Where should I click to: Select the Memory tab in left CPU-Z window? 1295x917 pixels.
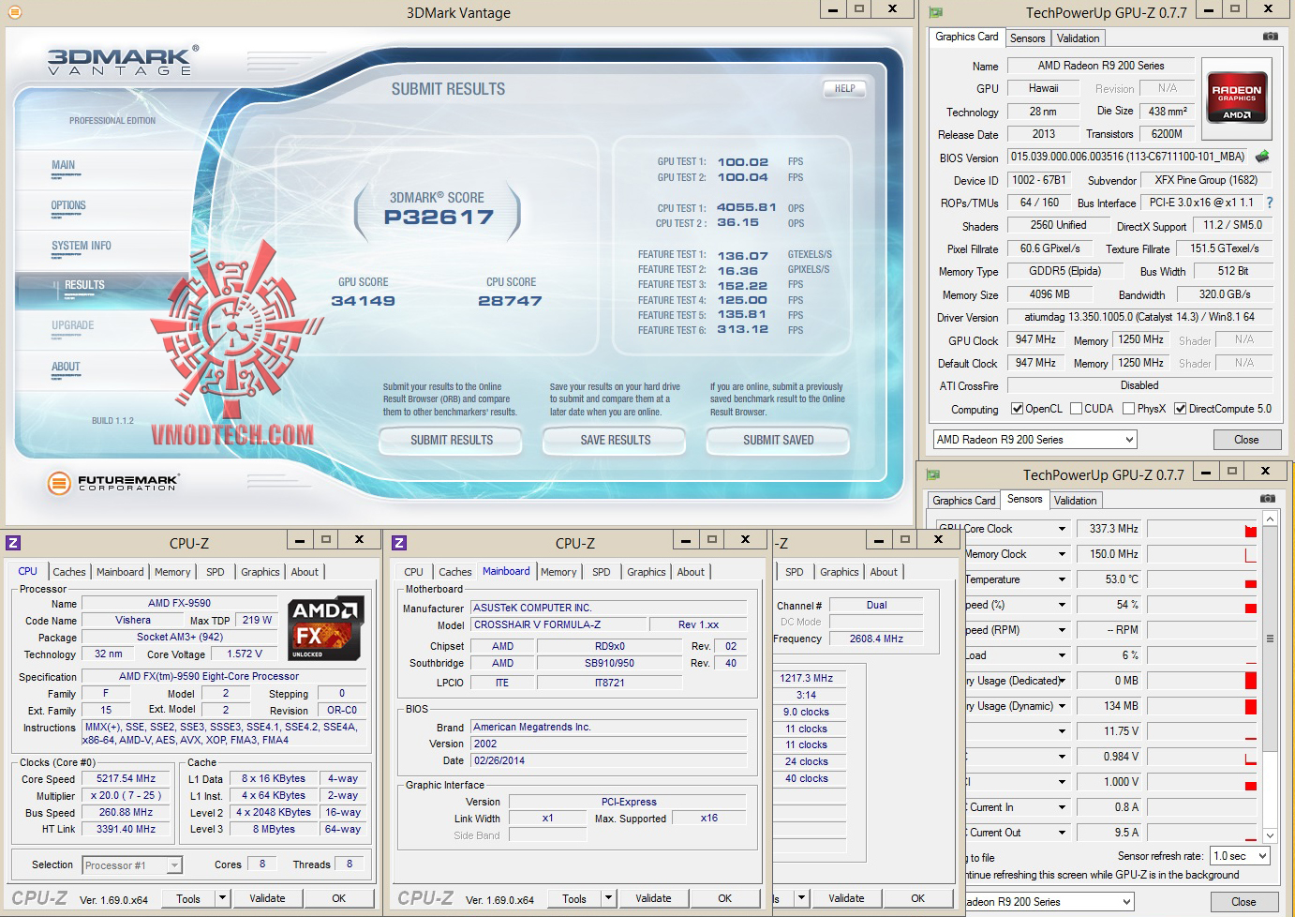(x=172, y=572)
